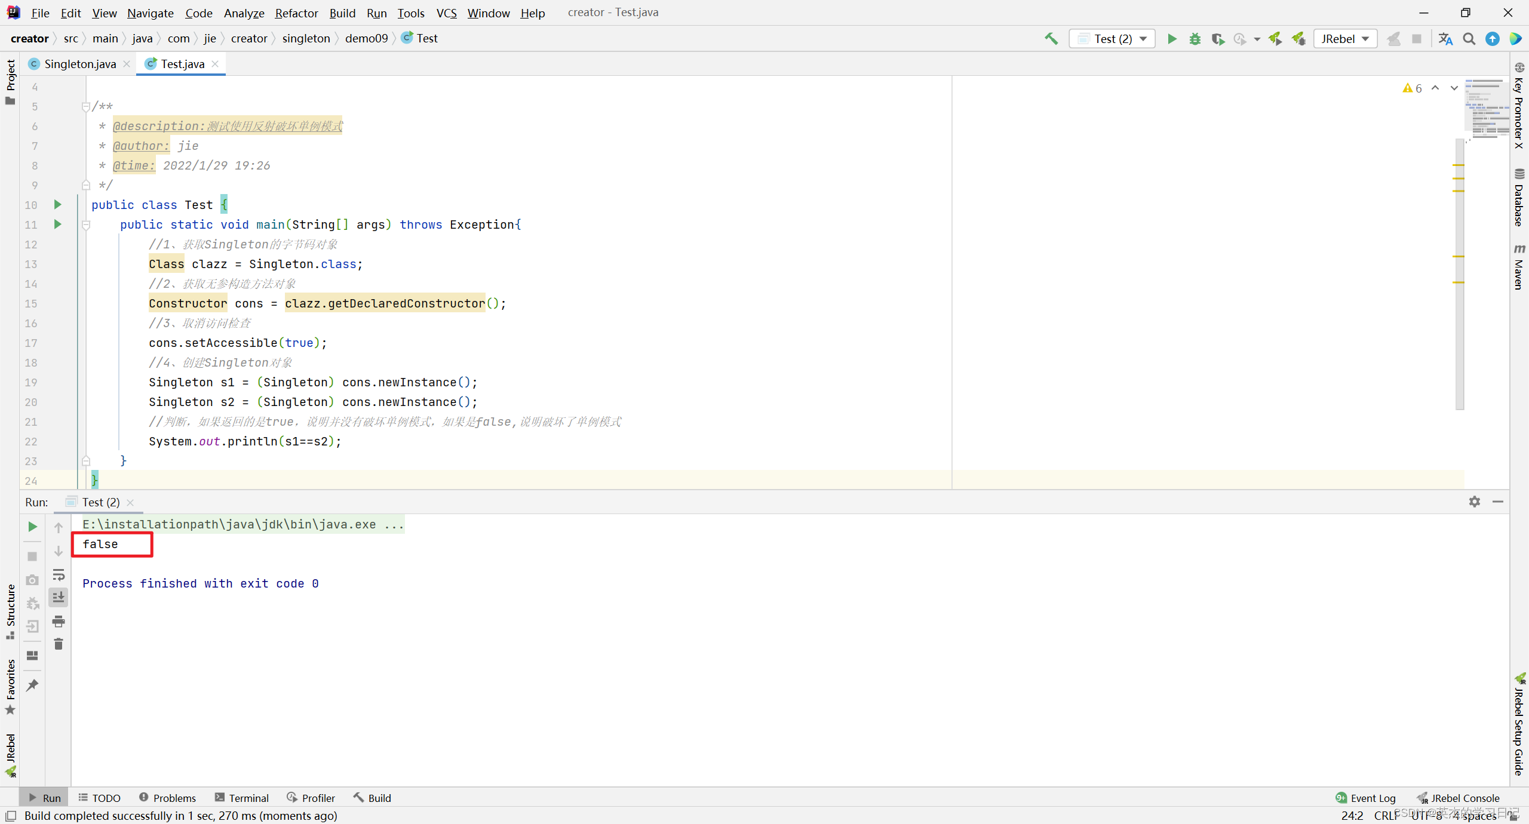Open the Refactor menu

point(296,13)
